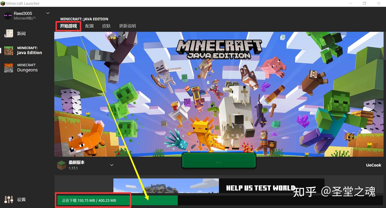Click the 正在下载 150.75 MB status text

89,200
